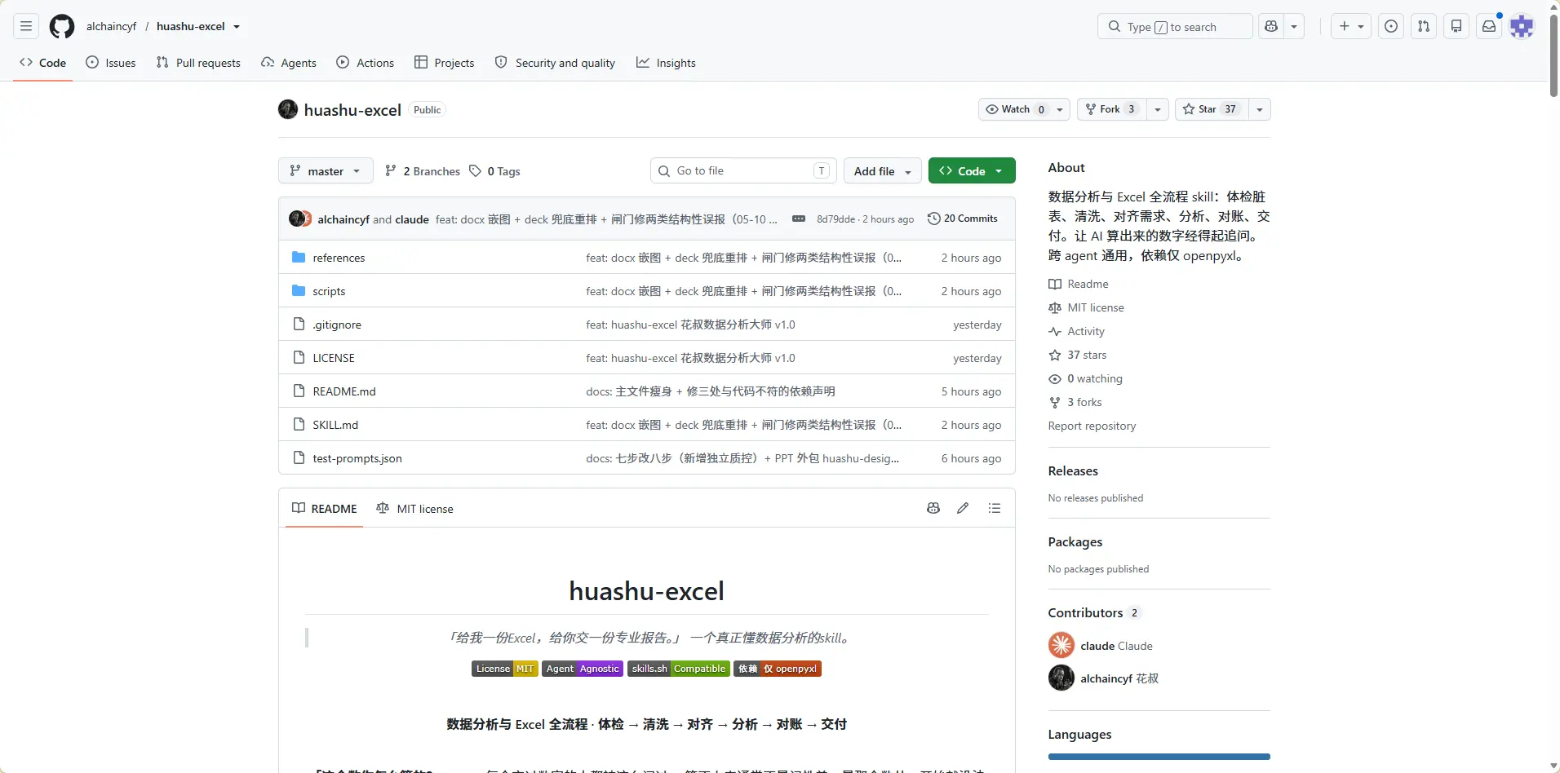The width and height of the screenshot is (1560, 773).
Task: Open commit hash 8d79dde
Action: tap(835, 219)
